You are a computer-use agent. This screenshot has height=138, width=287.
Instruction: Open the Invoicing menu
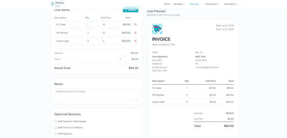tap(195, 4)
